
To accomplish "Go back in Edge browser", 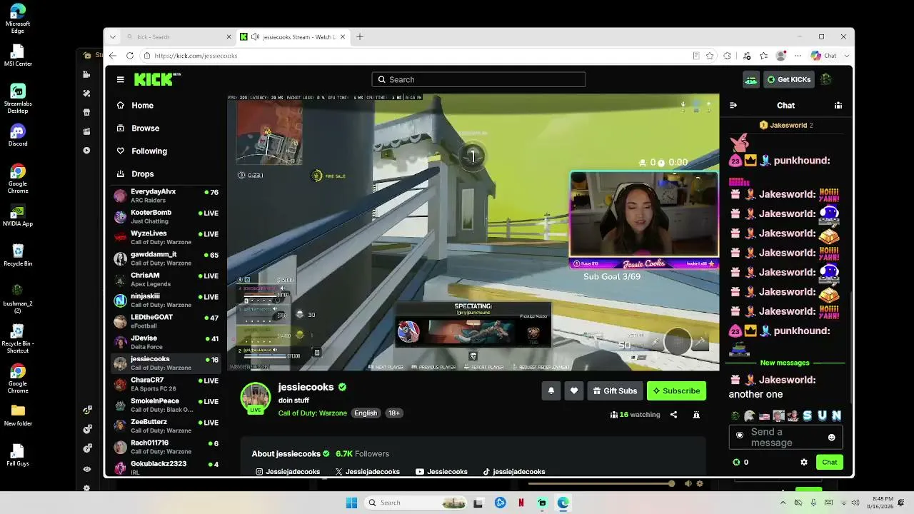I will tap(113, 56).
